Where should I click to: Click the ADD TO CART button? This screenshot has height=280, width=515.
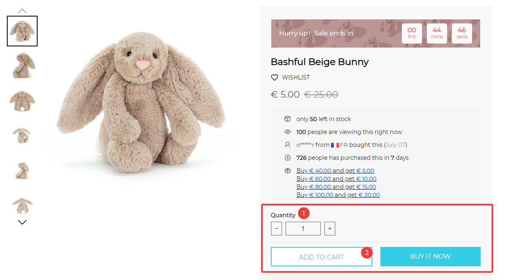tap(321, 257)
